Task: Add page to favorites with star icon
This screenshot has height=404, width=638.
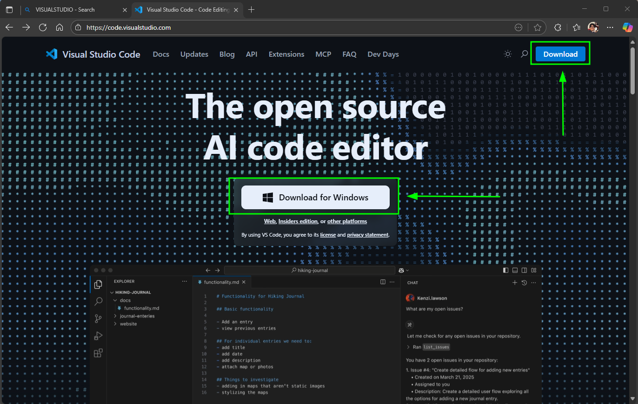Action: pos(538,27)
